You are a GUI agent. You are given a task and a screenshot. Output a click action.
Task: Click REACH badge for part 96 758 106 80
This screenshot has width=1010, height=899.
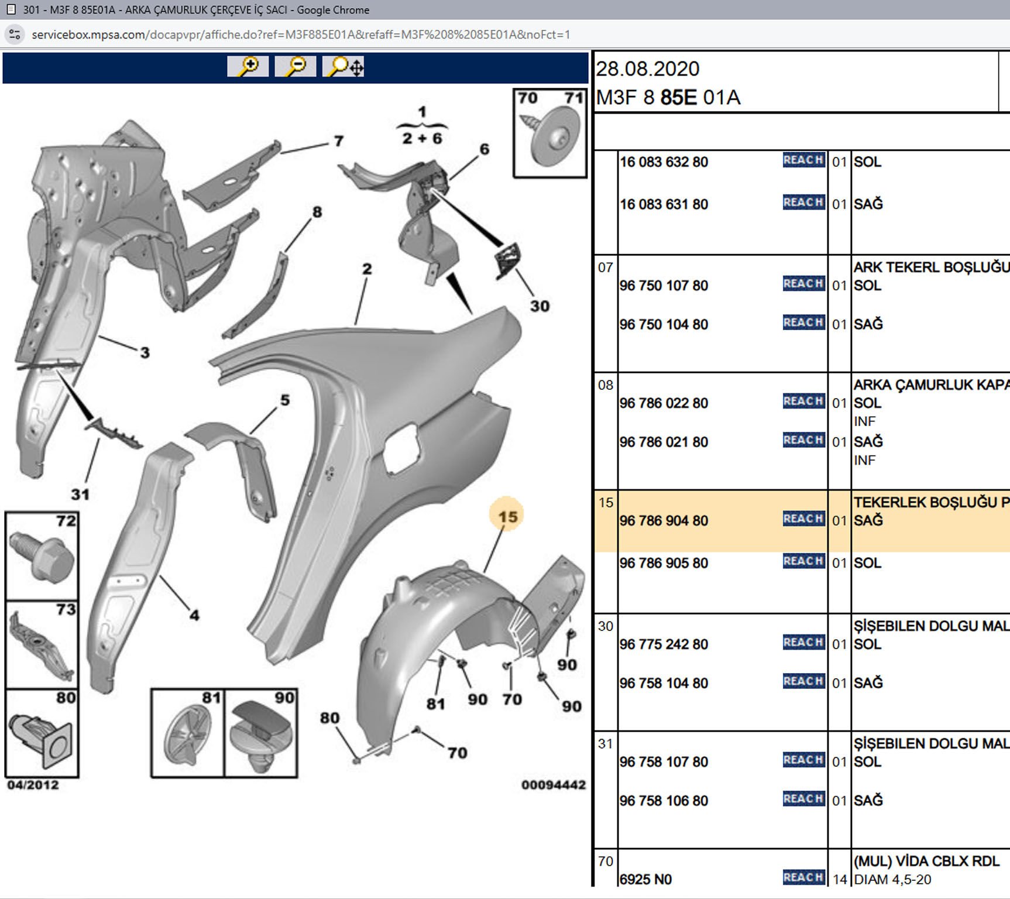tap(803, 799)
